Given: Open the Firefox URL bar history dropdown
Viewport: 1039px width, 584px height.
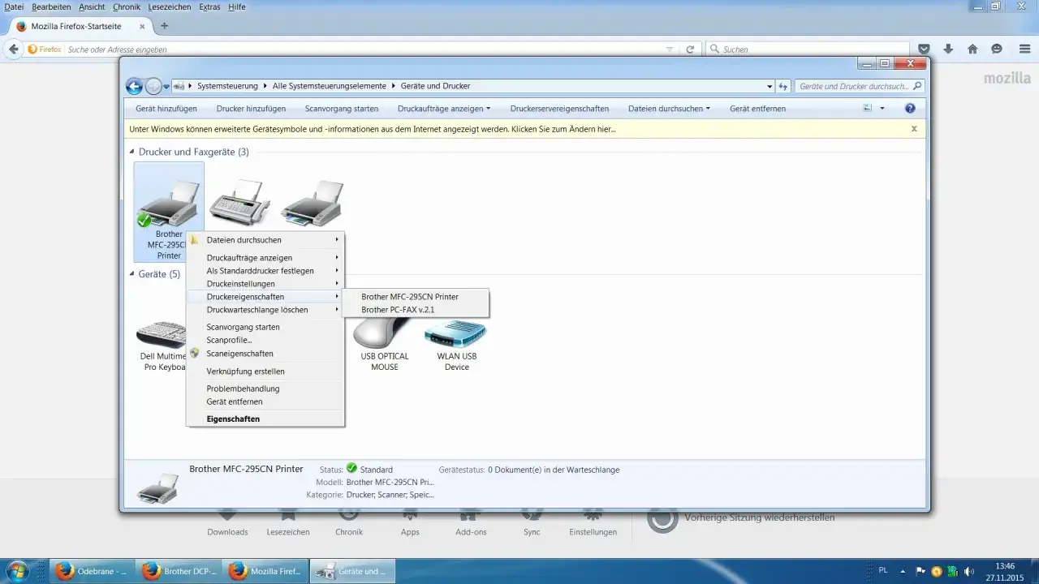Looking at the screenshot, I should (x=670, y=49).
